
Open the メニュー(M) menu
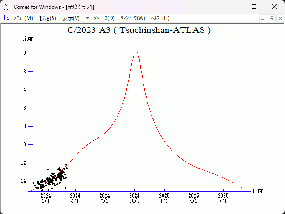click(x=23, y=18)
